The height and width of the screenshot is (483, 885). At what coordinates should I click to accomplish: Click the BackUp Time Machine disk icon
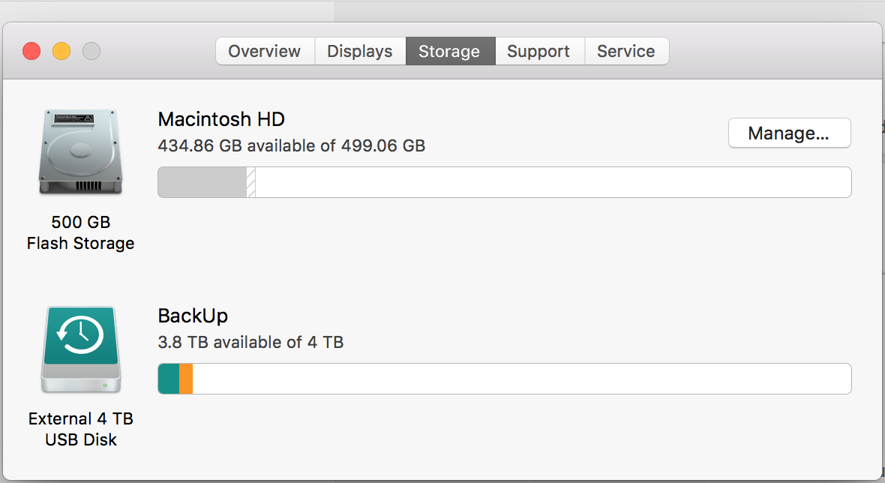coord(81,349)
